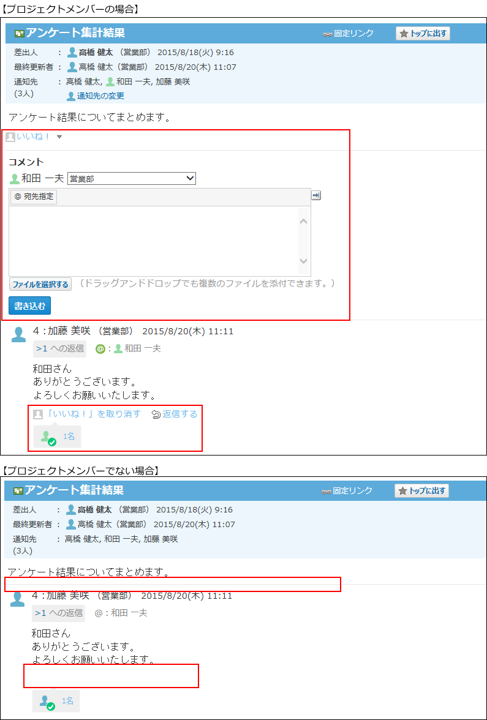Viewport: 487px width, 720px height.
Task: Click inside the comment text area
Action: (x=153, y=240)
